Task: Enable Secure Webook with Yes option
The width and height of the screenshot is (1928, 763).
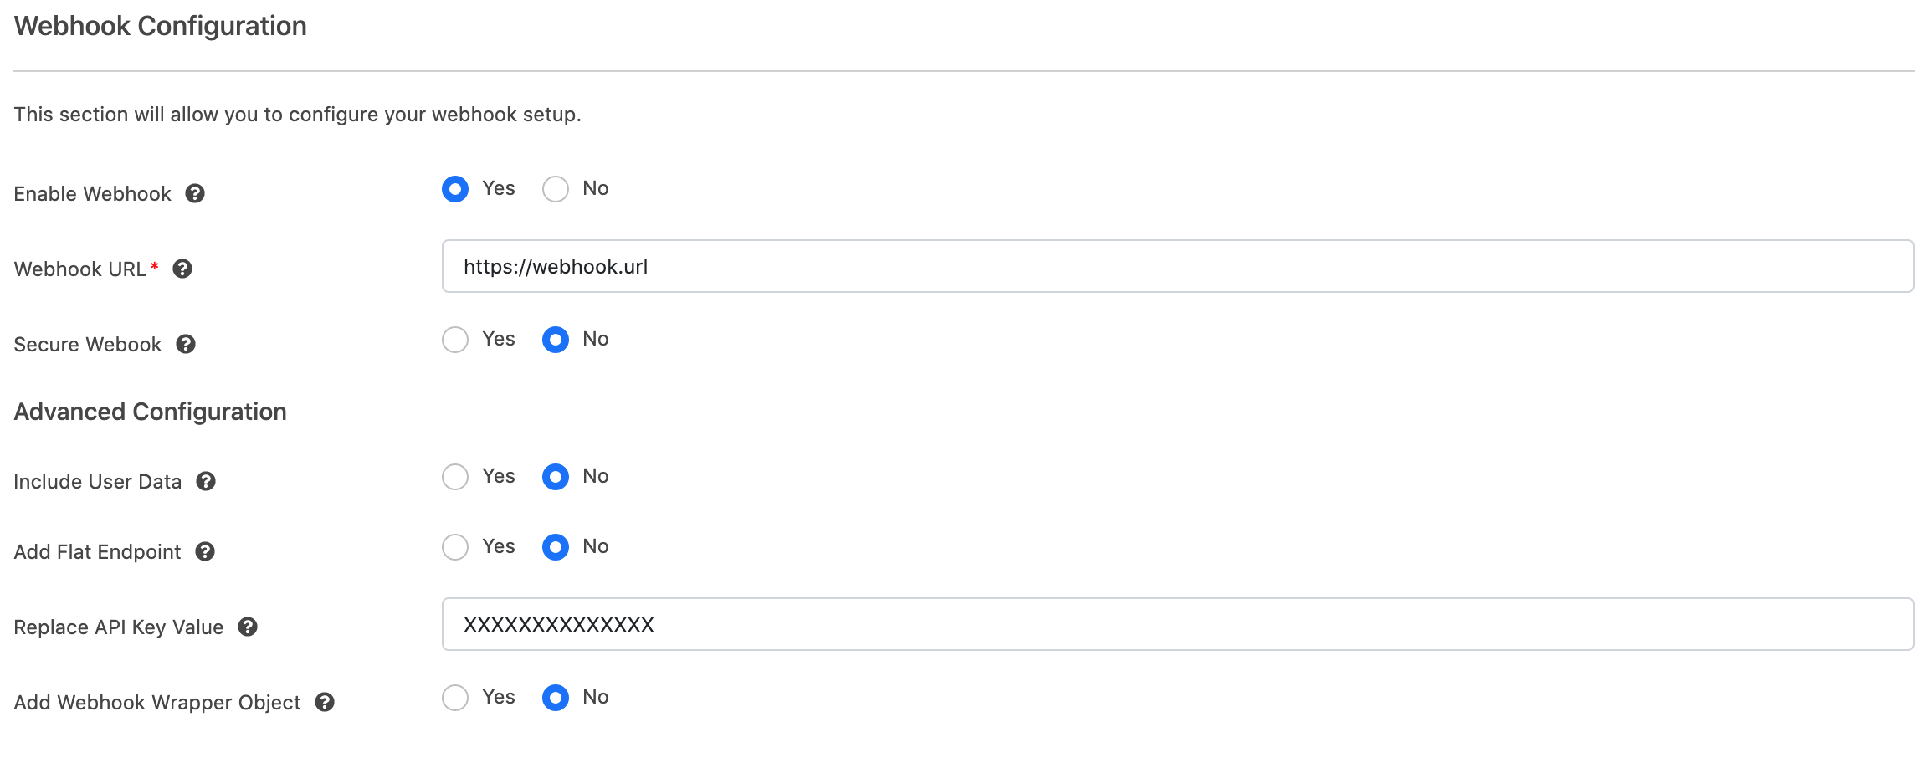Action: (x=455, y=340)
